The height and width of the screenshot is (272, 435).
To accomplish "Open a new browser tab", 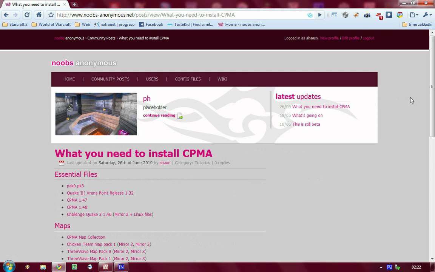I will point(74,5).
